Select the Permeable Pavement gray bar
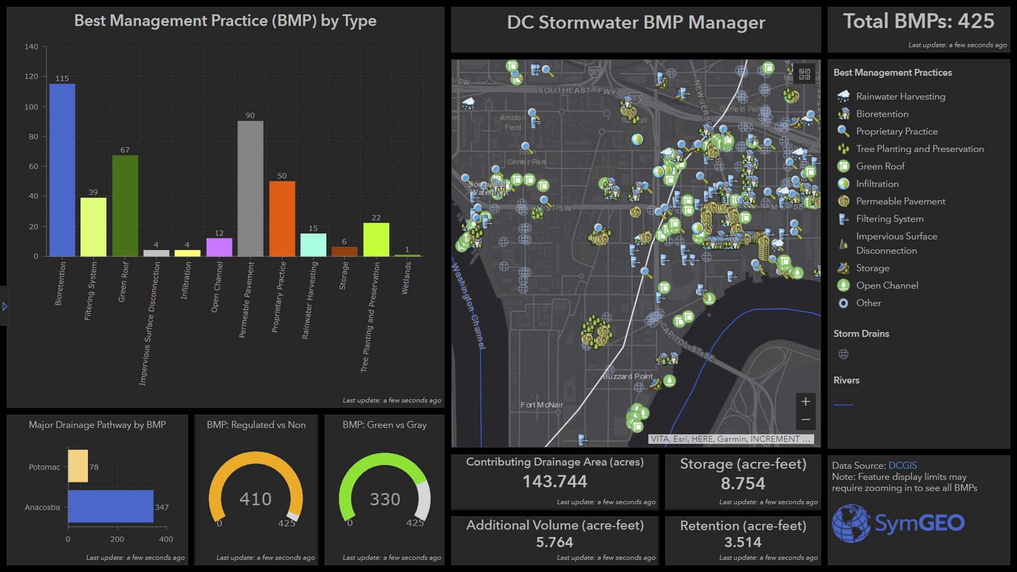 [250, 188]
